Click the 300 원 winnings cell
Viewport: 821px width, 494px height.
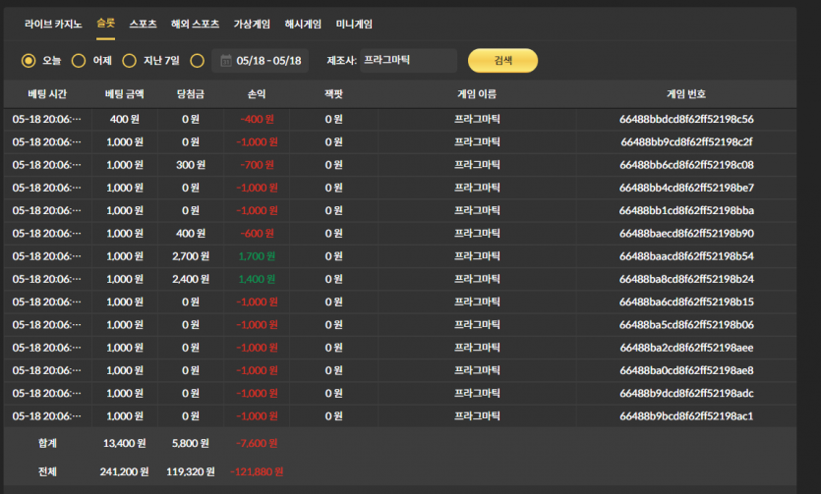191,165
